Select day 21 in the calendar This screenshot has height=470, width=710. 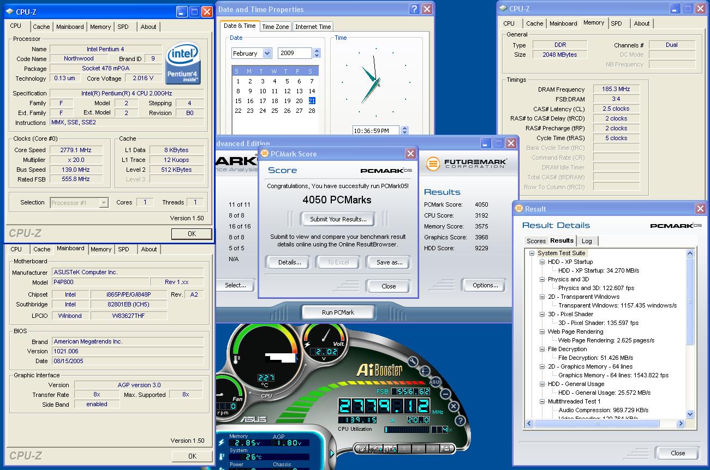pyautogui.click(x=312, y=101)
